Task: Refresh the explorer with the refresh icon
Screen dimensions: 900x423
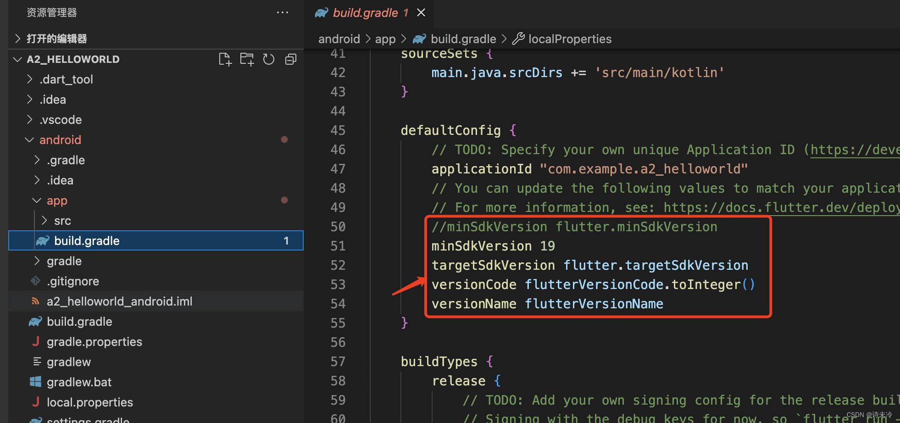Action: (x=269, y=59)
